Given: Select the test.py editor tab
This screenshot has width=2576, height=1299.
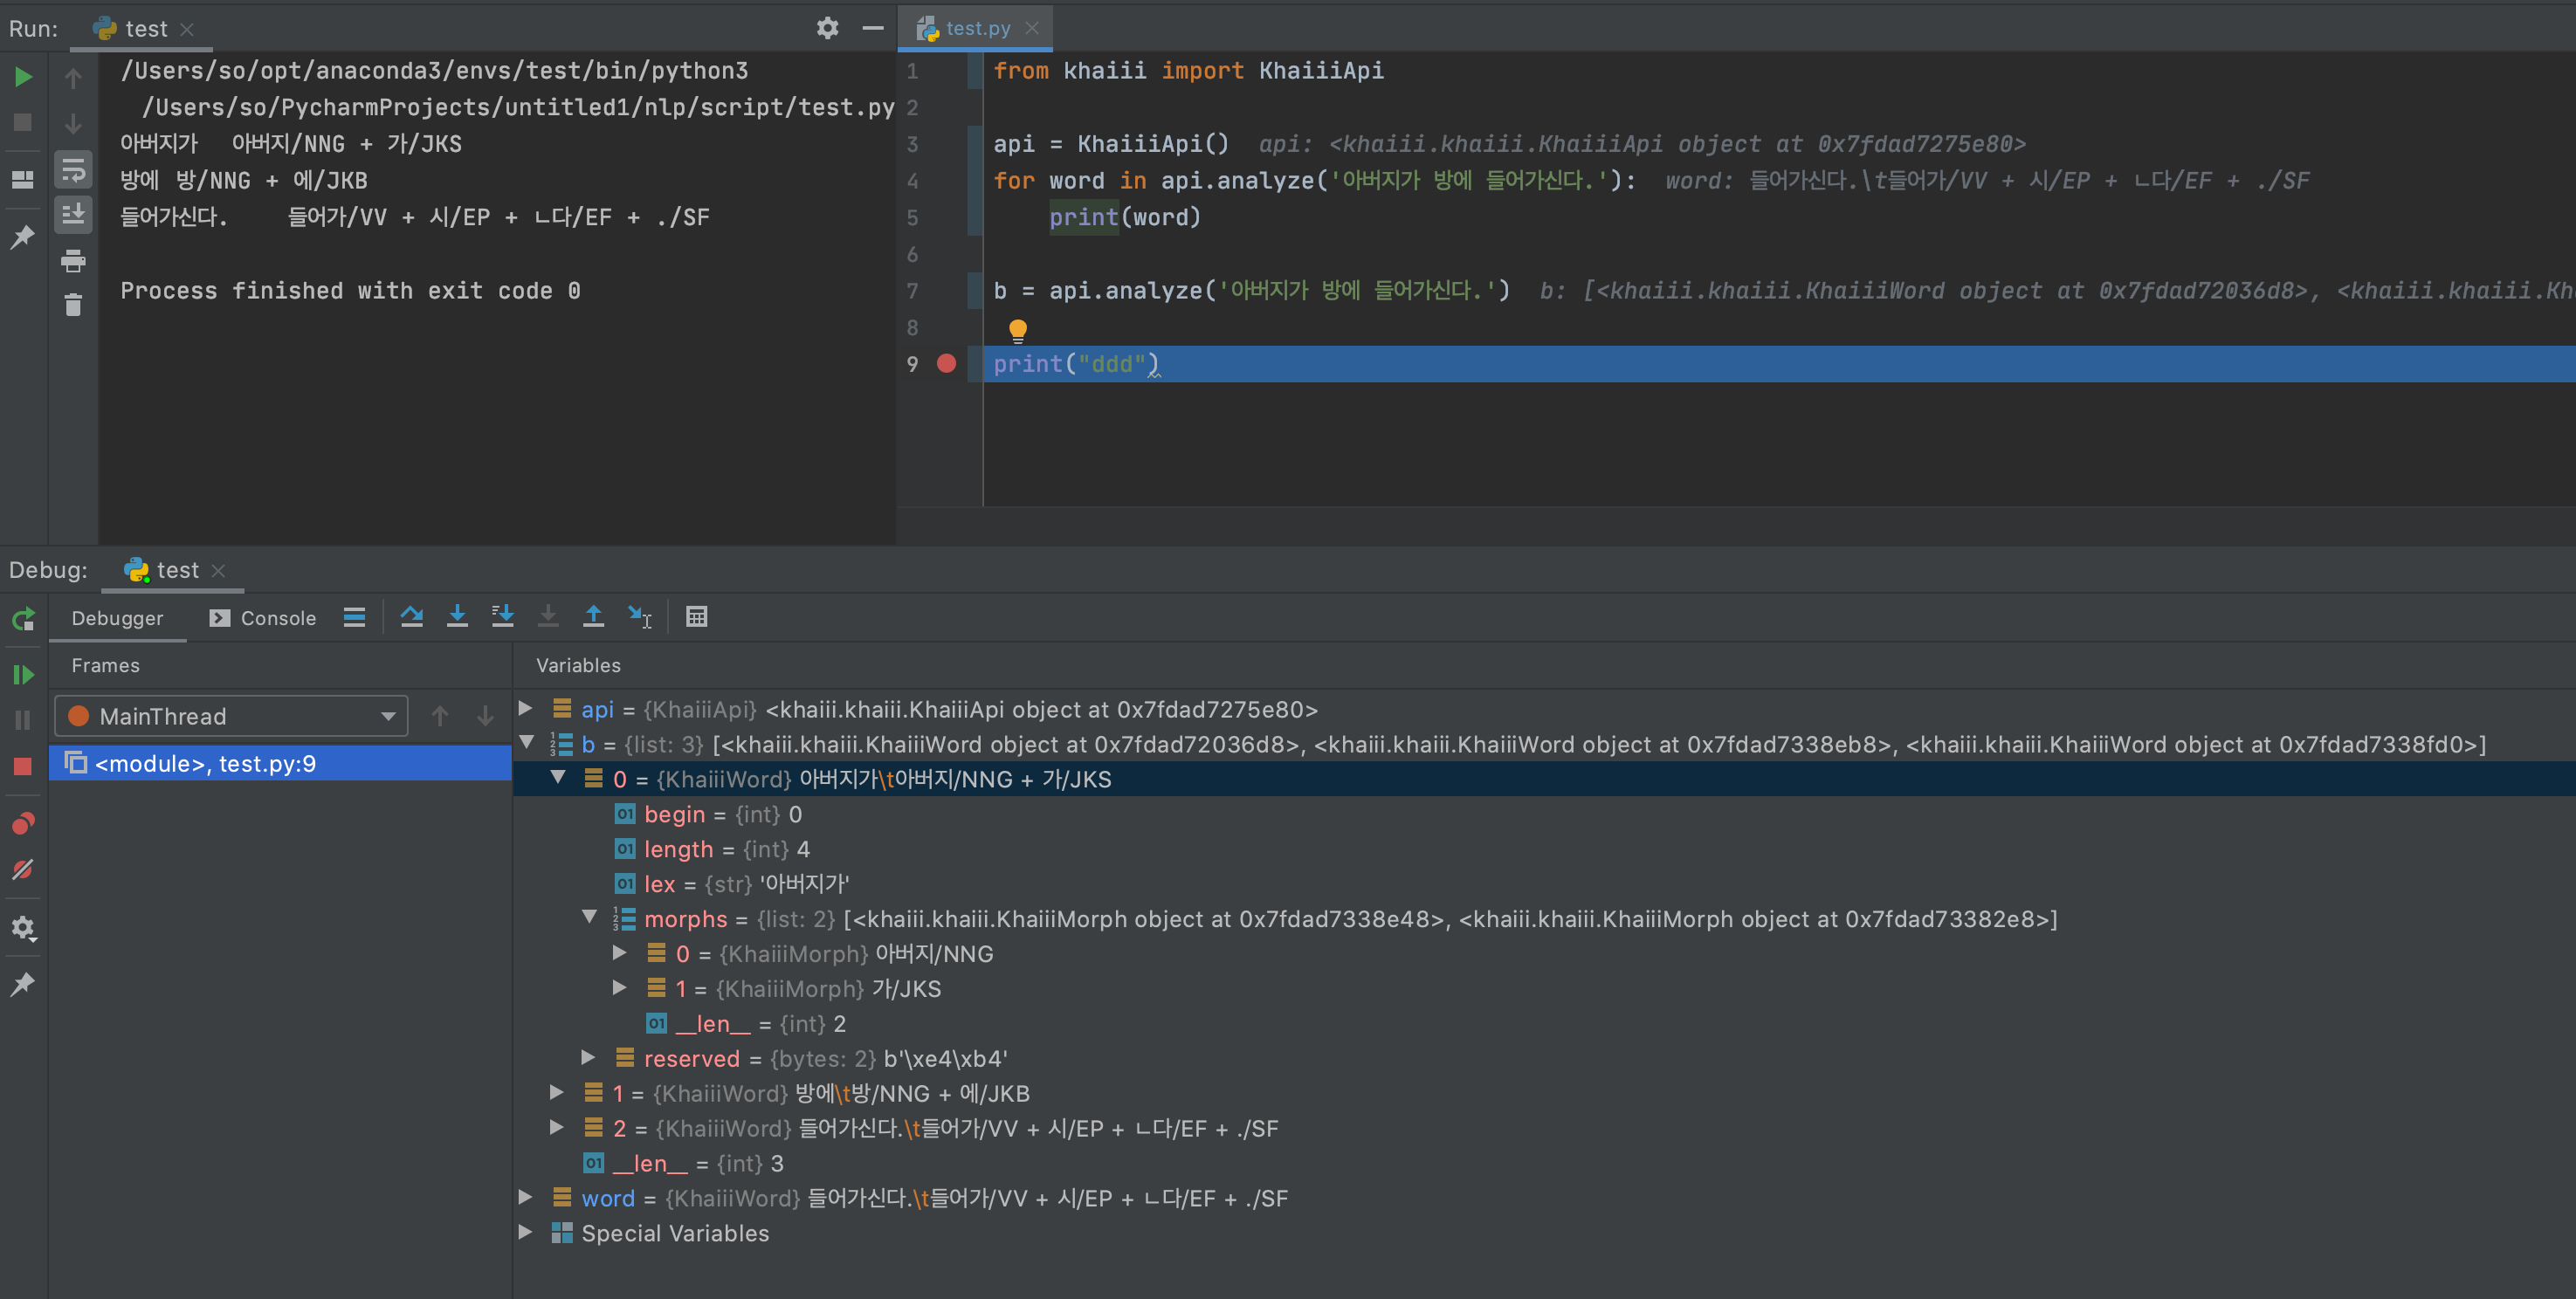Looking at the screenshot, I should click(976, 28).
